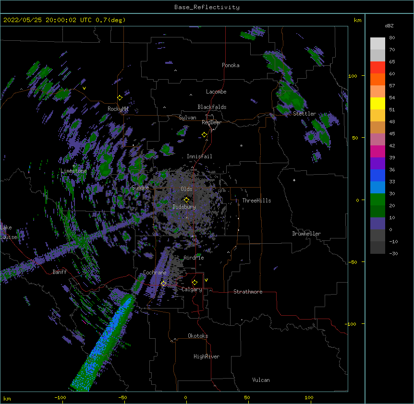Click the Innisfail city label
This screenshot has height=404, width=414.
pyautogui.click(x=199, y=156)
